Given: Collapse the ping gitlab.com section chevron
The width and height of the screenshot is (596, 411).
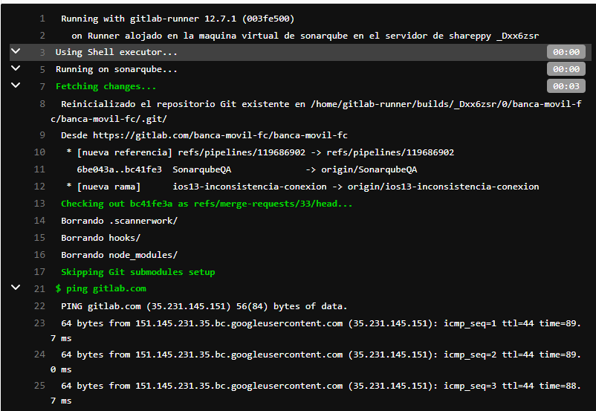Looking at the screenshot, I should (16, 288).
